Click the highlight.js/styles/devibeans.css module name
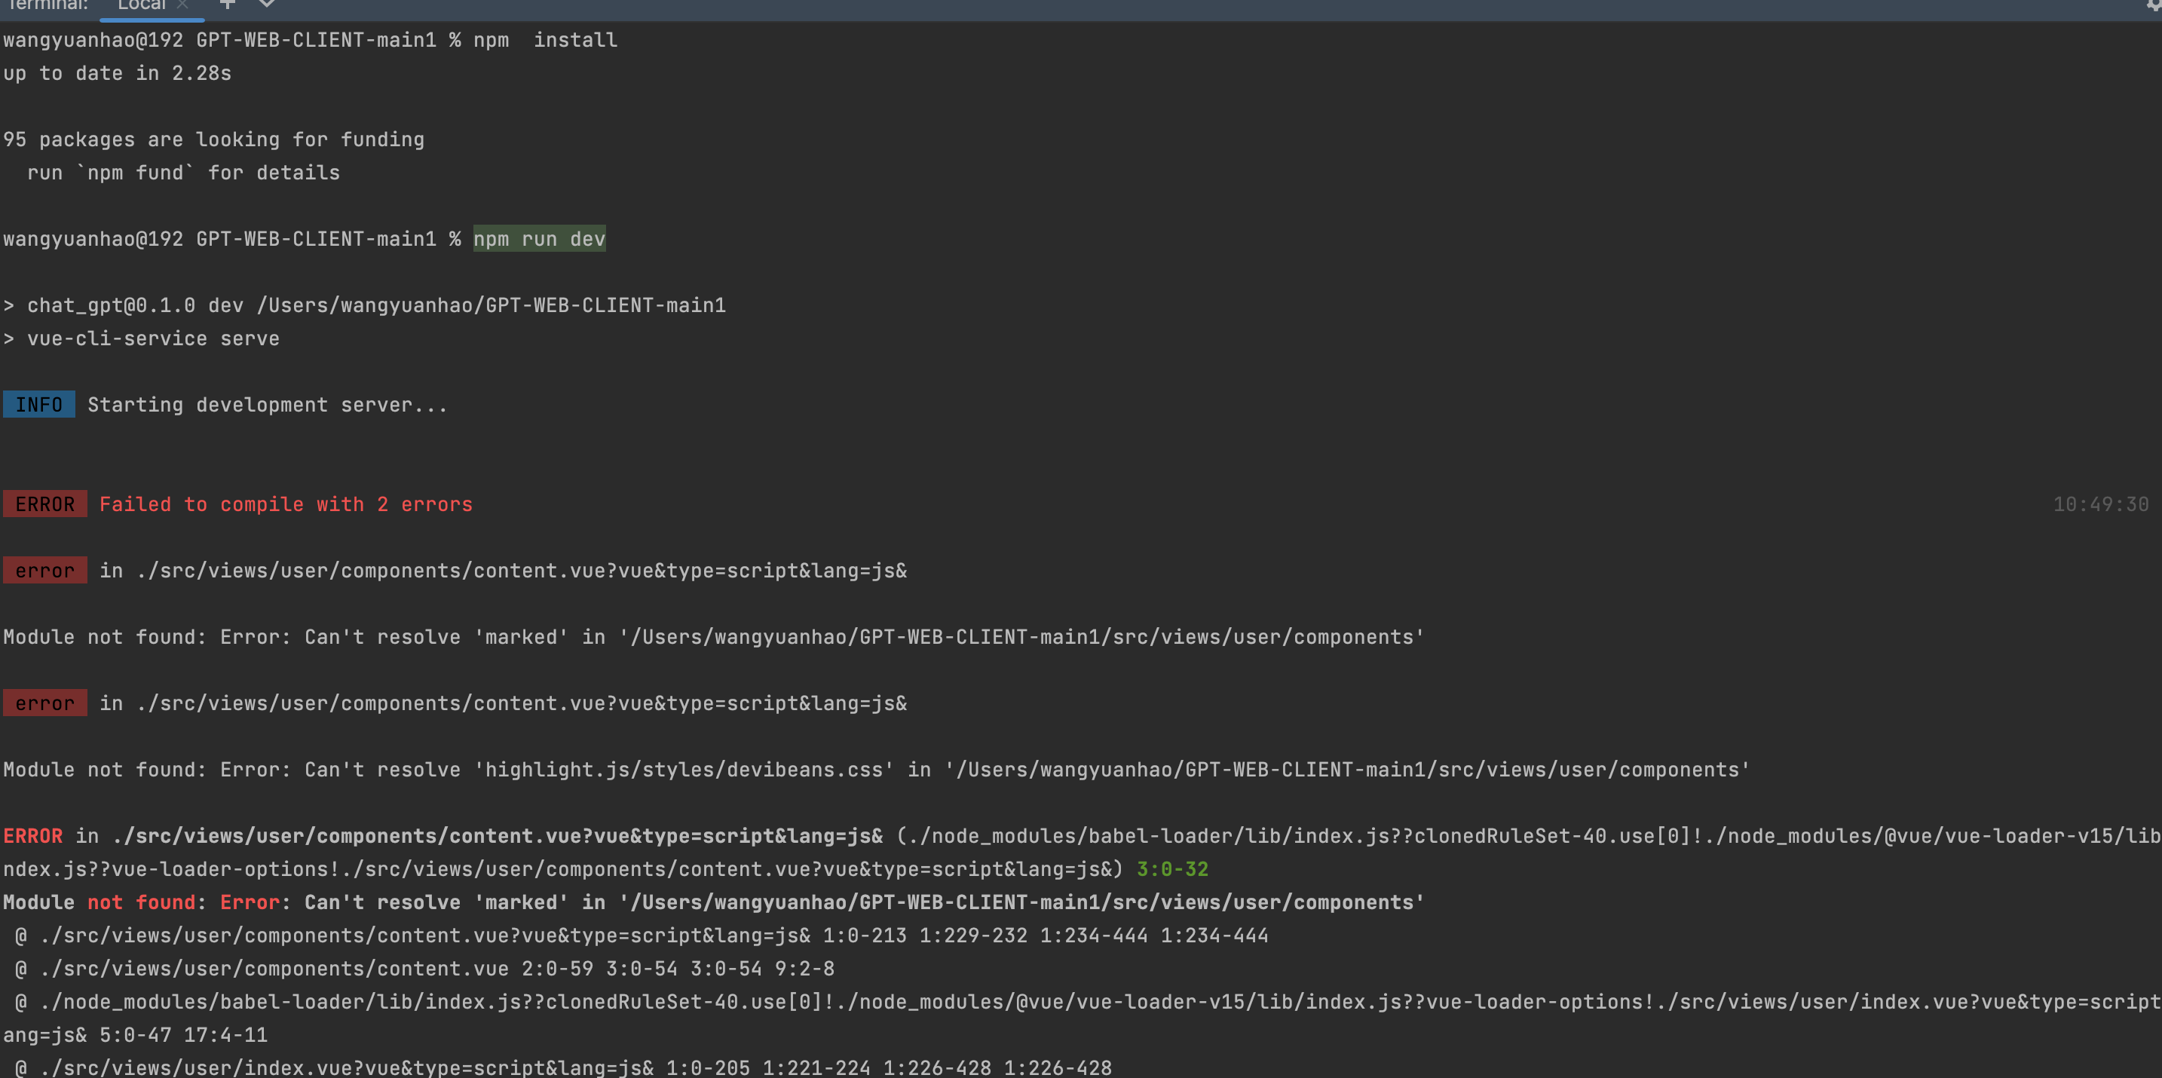Viewport: 2162px width, 1078px height. pyautogui.click(x=683, y=770)
